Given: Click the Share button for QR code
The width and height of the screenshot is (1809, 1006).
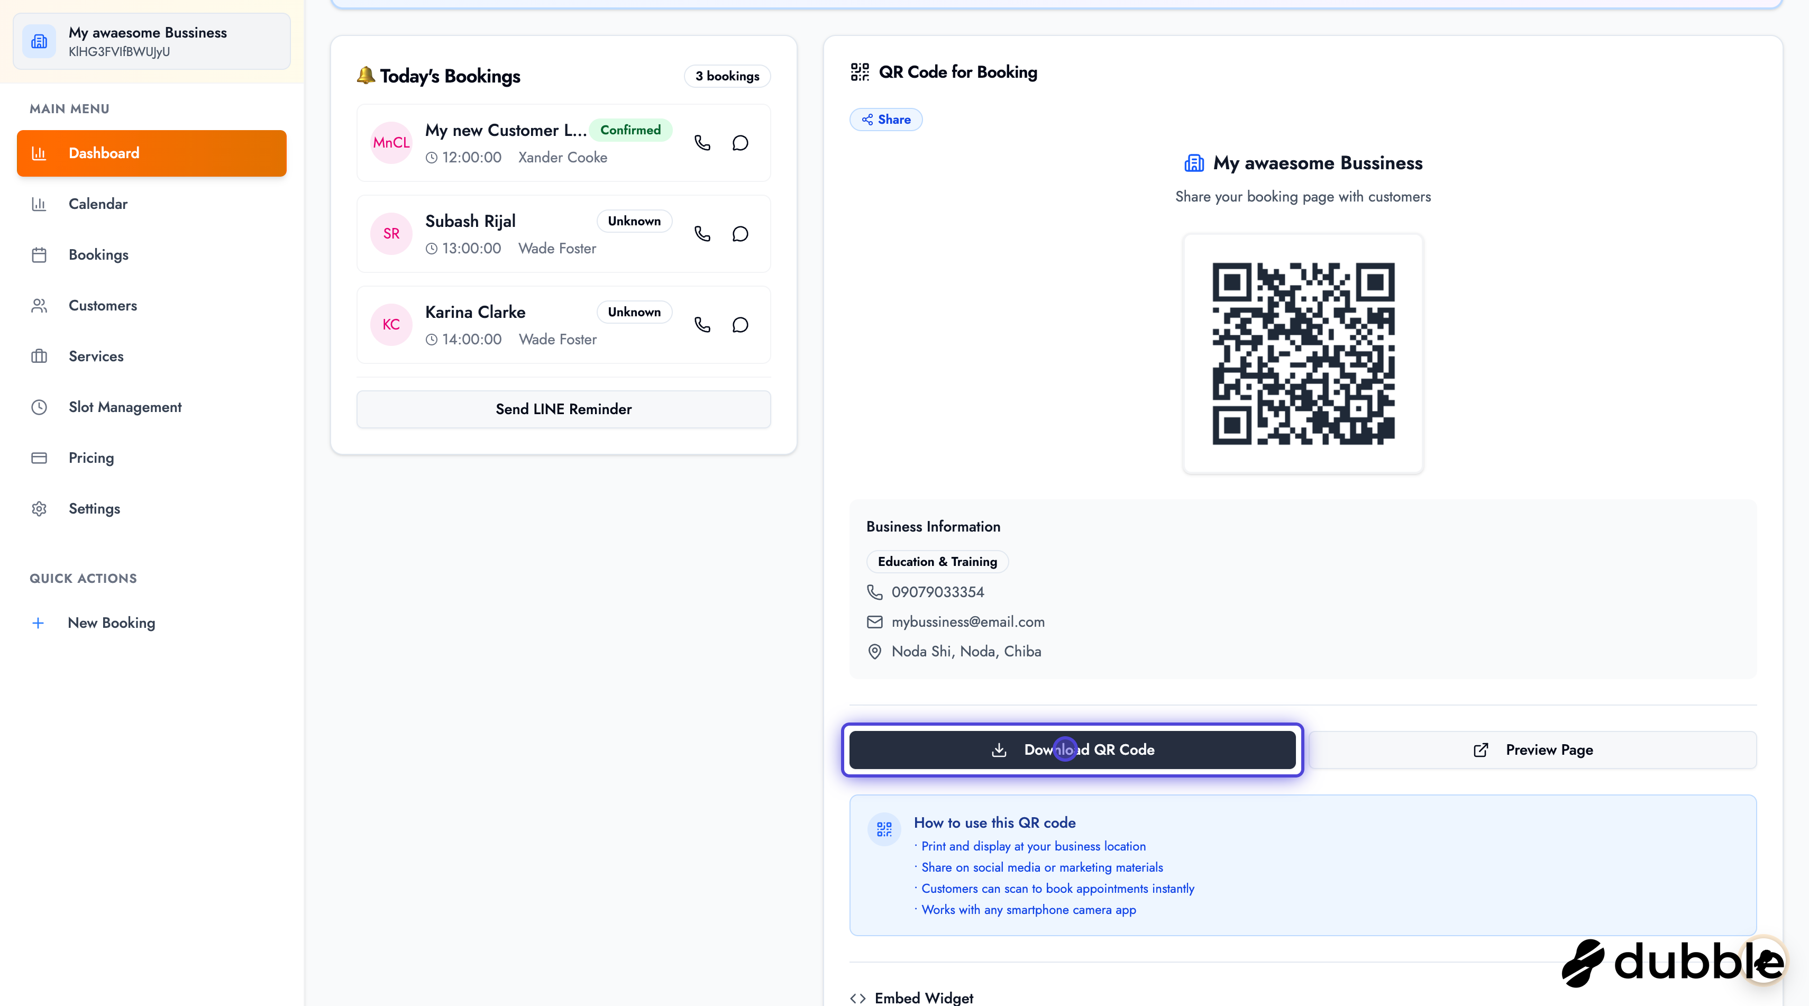Looking at the screenshot, I should 885,120.
